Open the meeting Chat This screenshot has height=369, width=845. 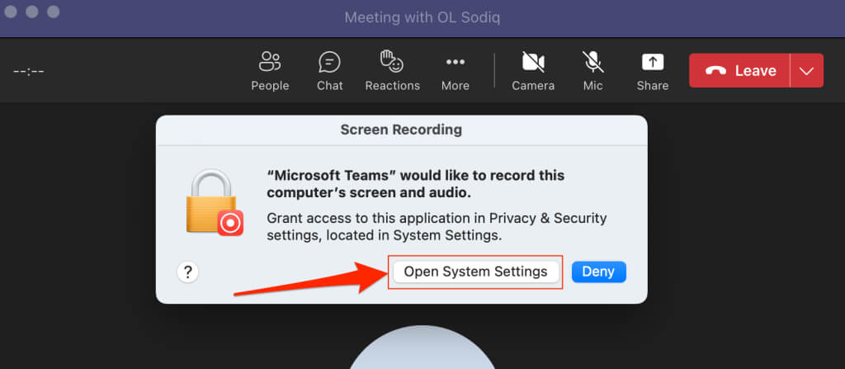[329, 70]
